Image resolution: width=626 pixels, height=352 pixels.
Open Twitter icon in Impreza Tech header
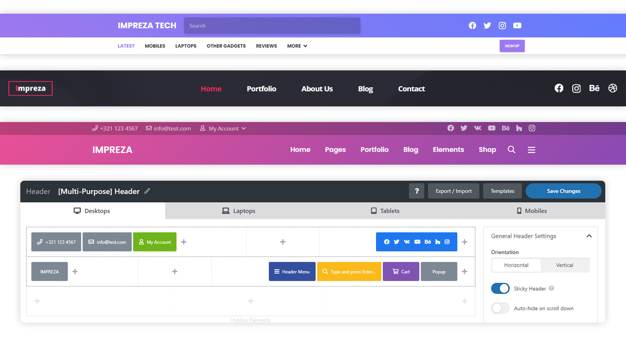click(487, 25)
